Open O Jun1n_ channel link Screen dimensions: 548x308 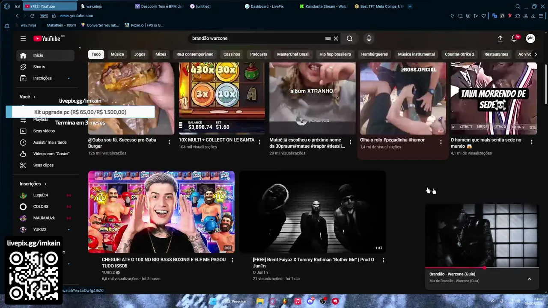261,272
